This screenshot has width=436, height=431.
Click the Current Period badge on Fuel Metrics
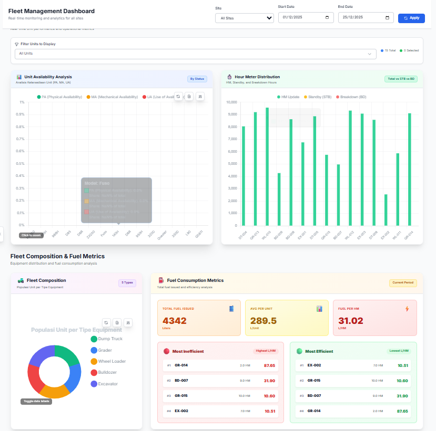[403, 282]
